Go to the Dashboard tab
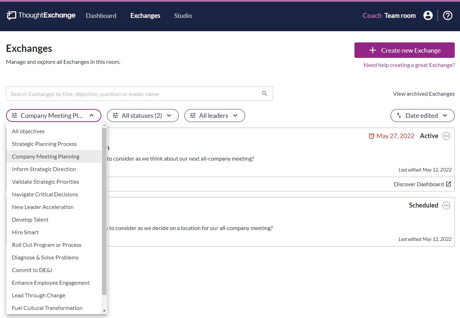Viewport: 460px width, 318px height. pos(101,15)
